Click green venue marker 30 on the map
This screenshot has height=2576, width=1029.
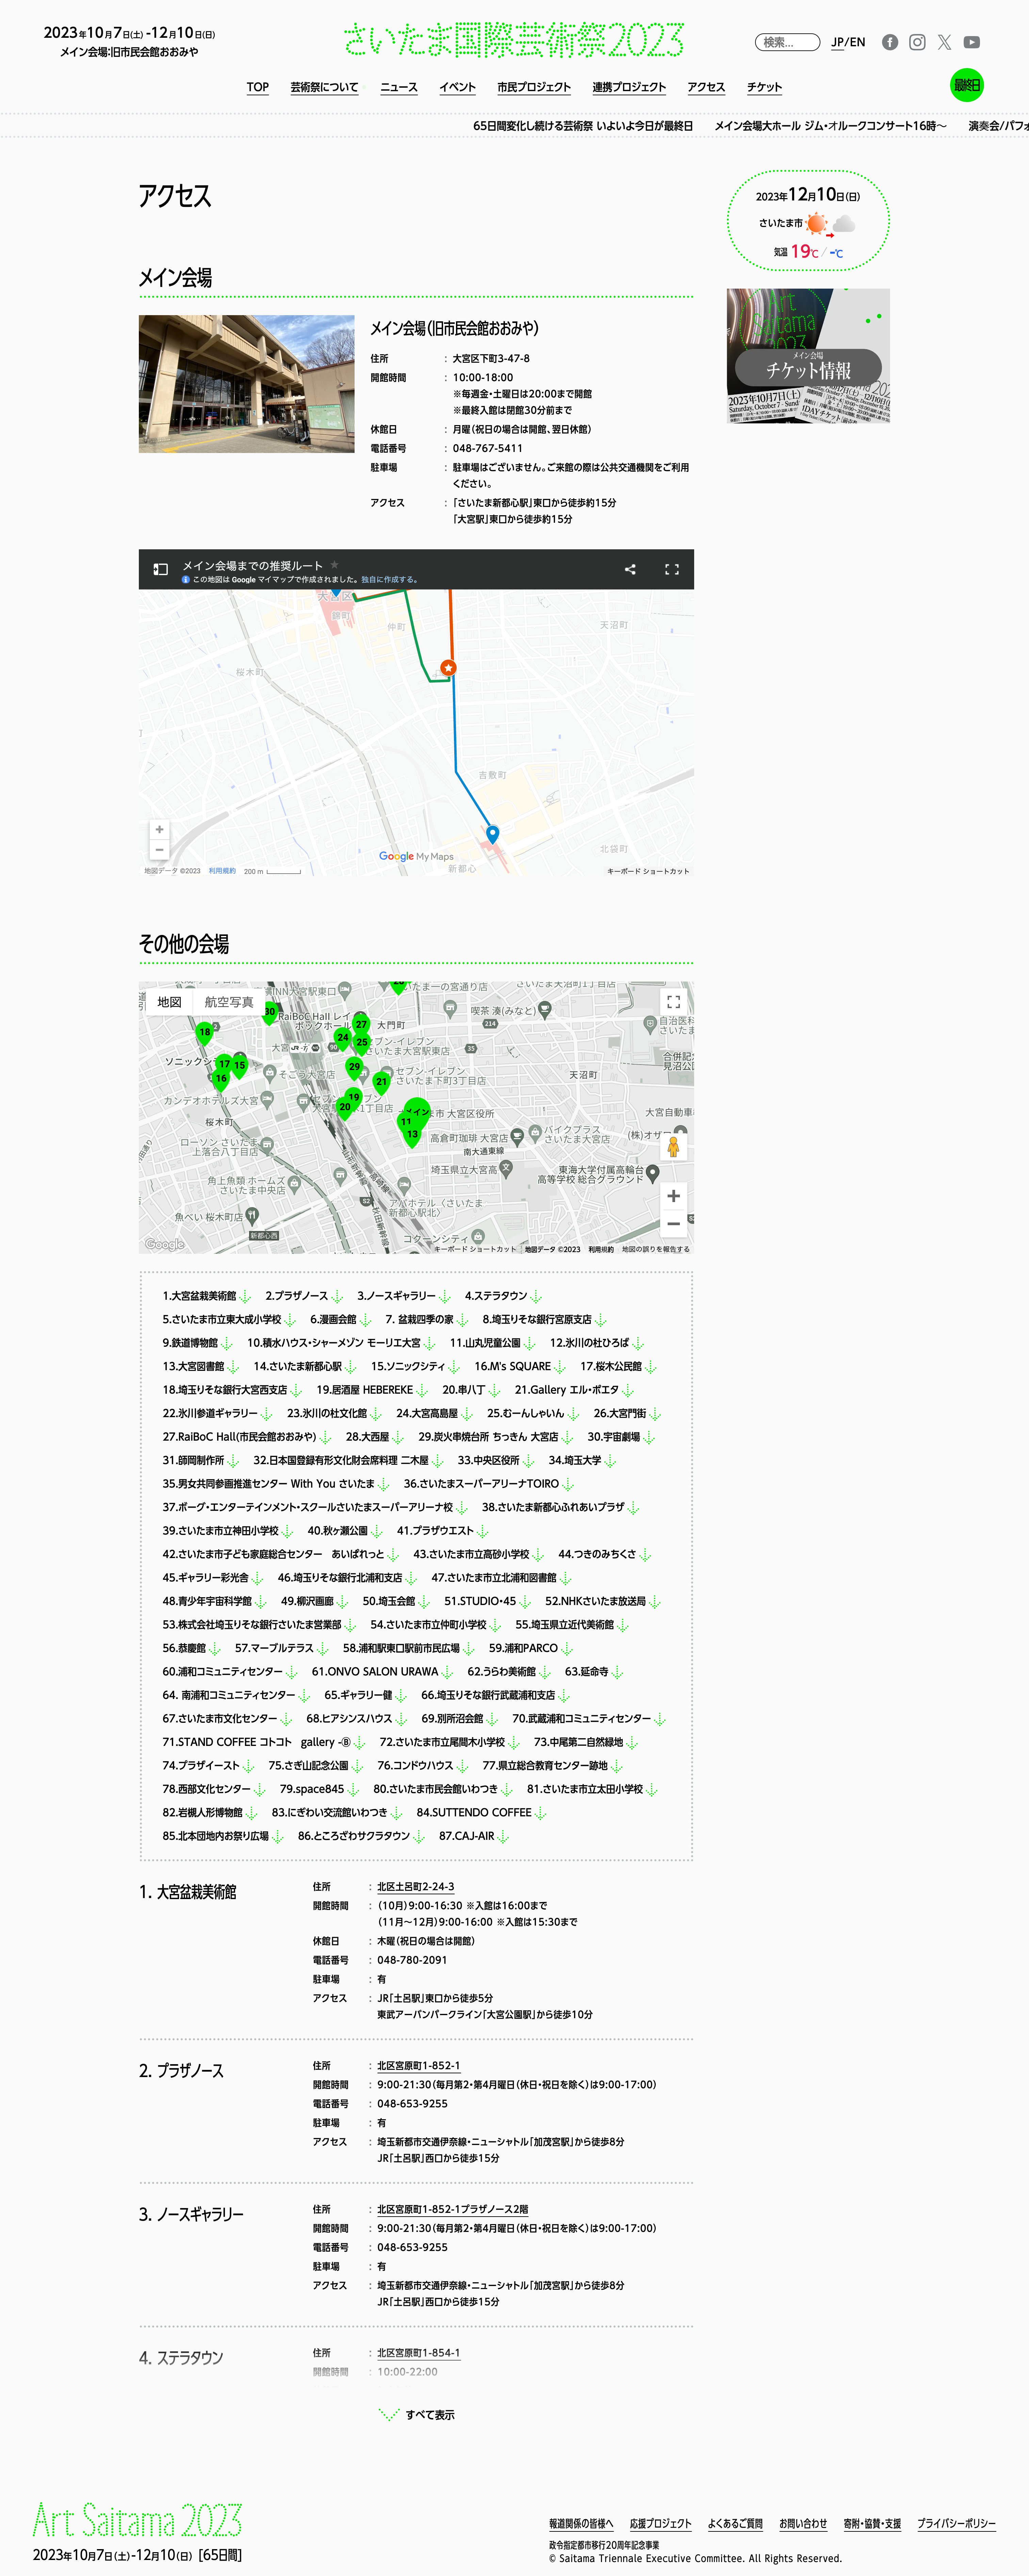269,1013
